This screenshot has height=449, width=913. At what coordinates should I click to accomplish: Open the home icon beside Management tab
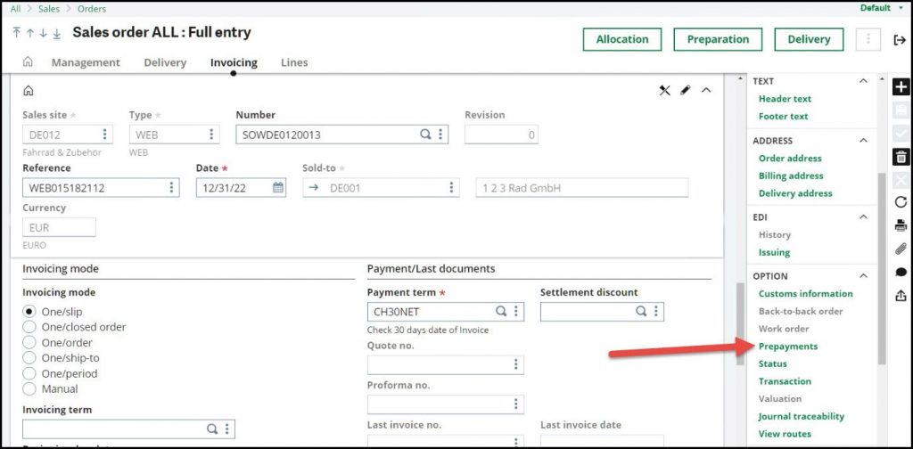[28, 62]
